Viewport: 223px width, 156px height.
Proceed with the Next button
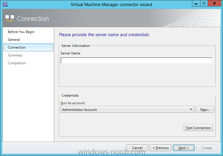(x=184, y=148)
